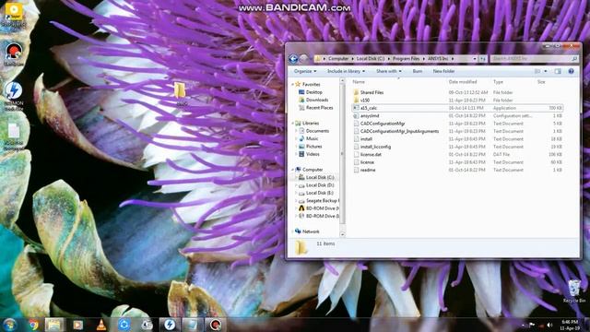Screen dimensions: 590x332
Task: Select the license.dat file
Action: [371, 154]
